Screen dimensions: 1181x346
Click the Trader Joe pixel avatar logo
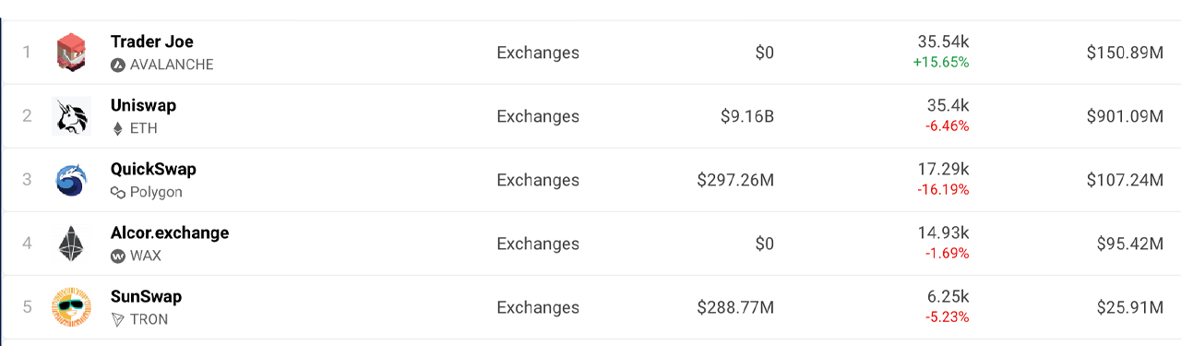coord(71,52)
